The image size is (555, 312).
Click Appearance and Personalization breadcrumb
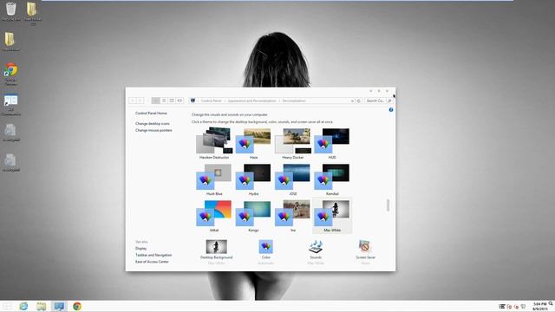251,101
